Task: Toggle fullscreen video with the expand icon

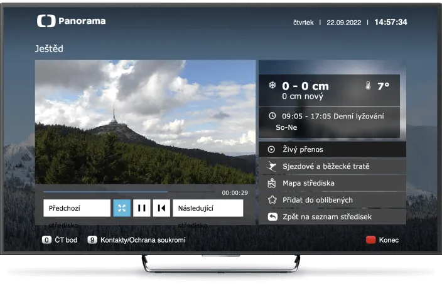Action: coord(122,208)
